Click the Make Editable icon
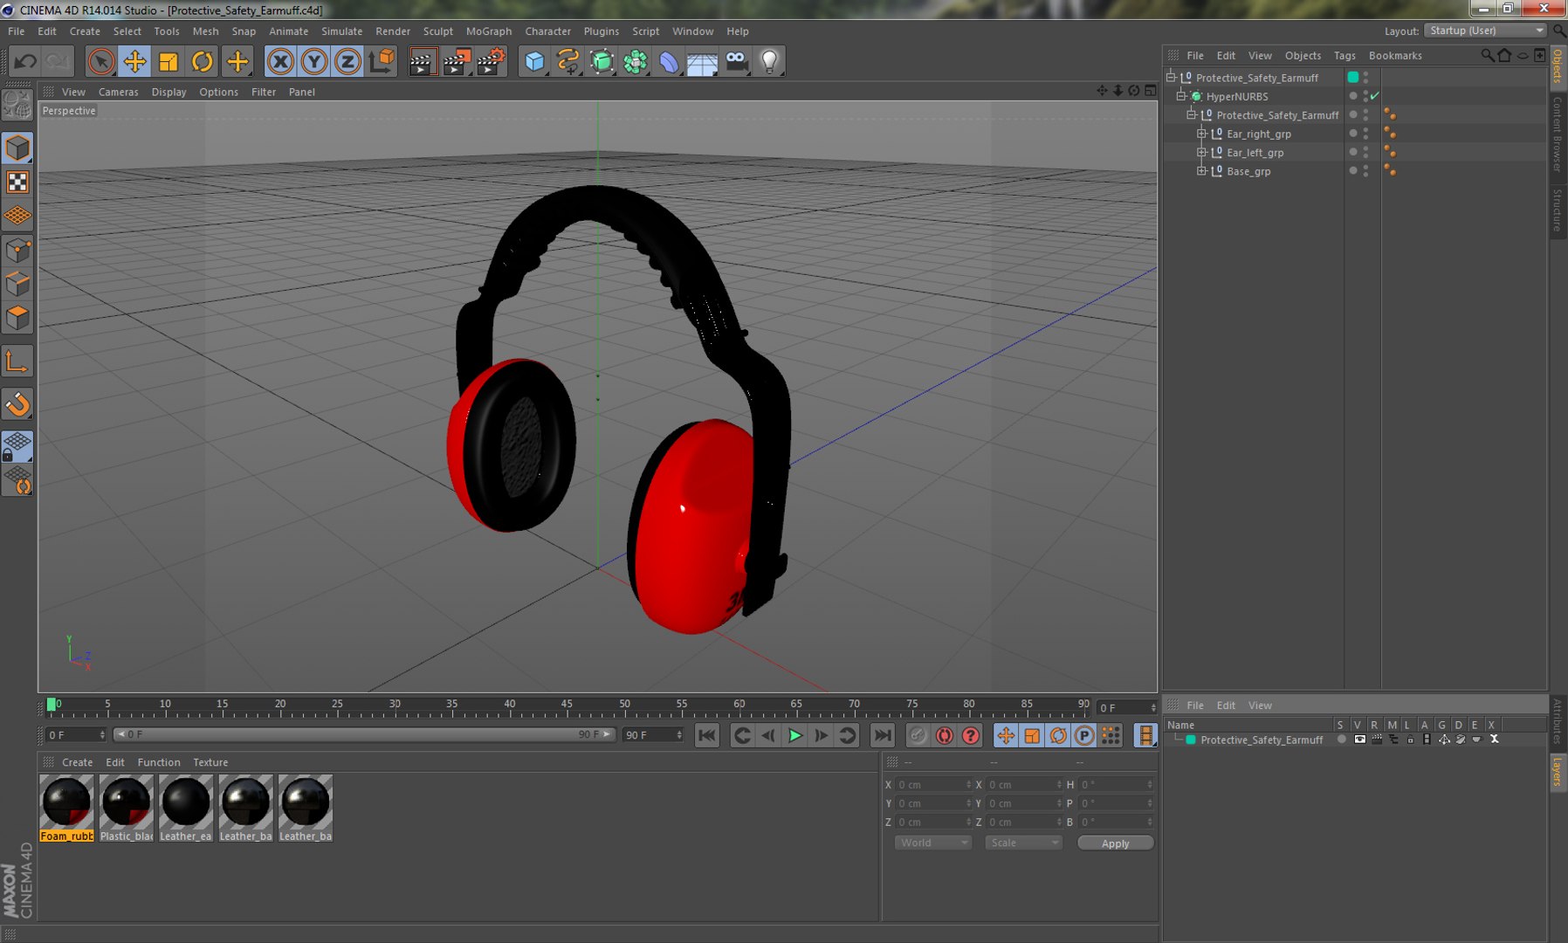The width and height of the screenshot is (1568, 943). (17, 106)
